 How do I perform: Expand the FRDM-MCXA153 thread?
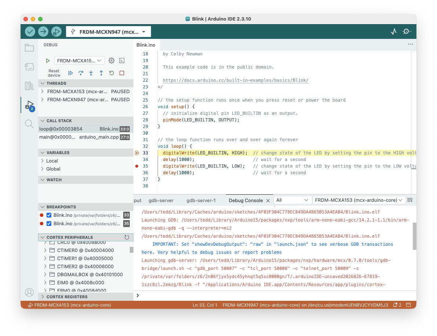click(43, 91)
